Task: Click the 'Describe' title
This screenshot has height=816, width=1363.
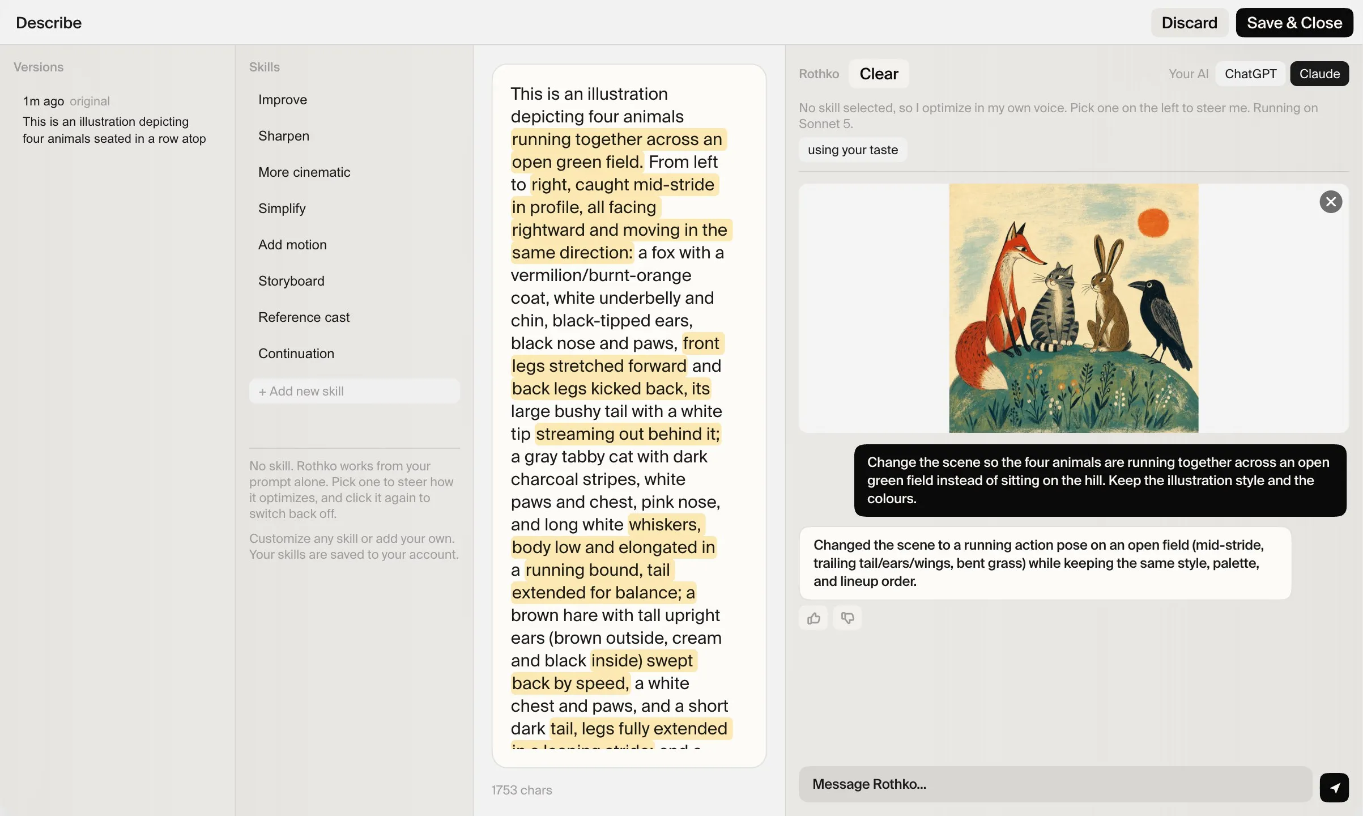Action: pyautogui.click(x=49, y=23)
